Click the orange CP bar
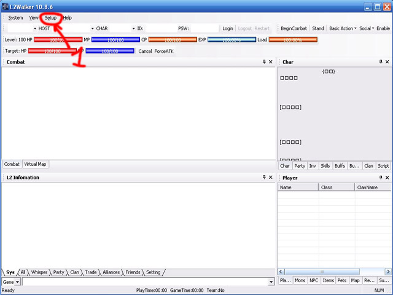The image size is (393, 295). point(173,39)
